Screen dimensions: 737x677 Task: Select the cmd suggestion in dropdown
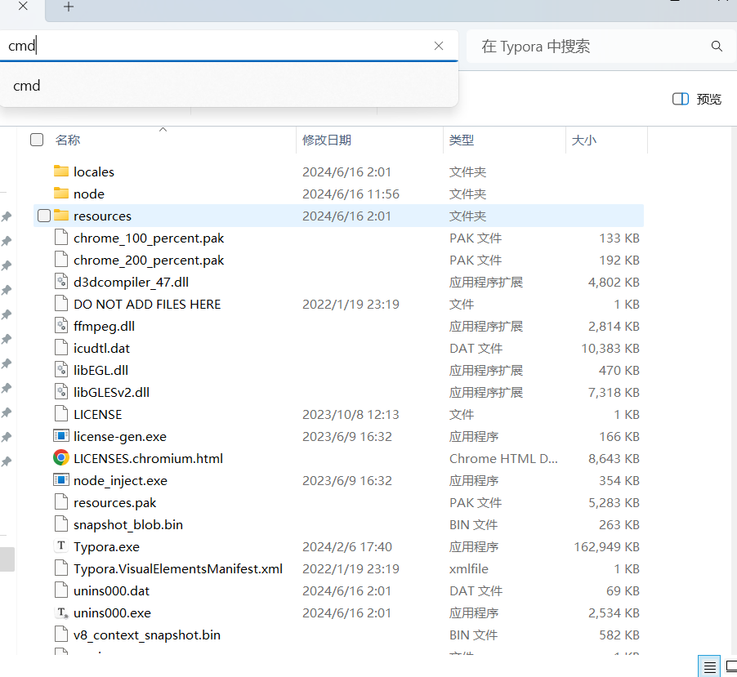tap(27, 86)
